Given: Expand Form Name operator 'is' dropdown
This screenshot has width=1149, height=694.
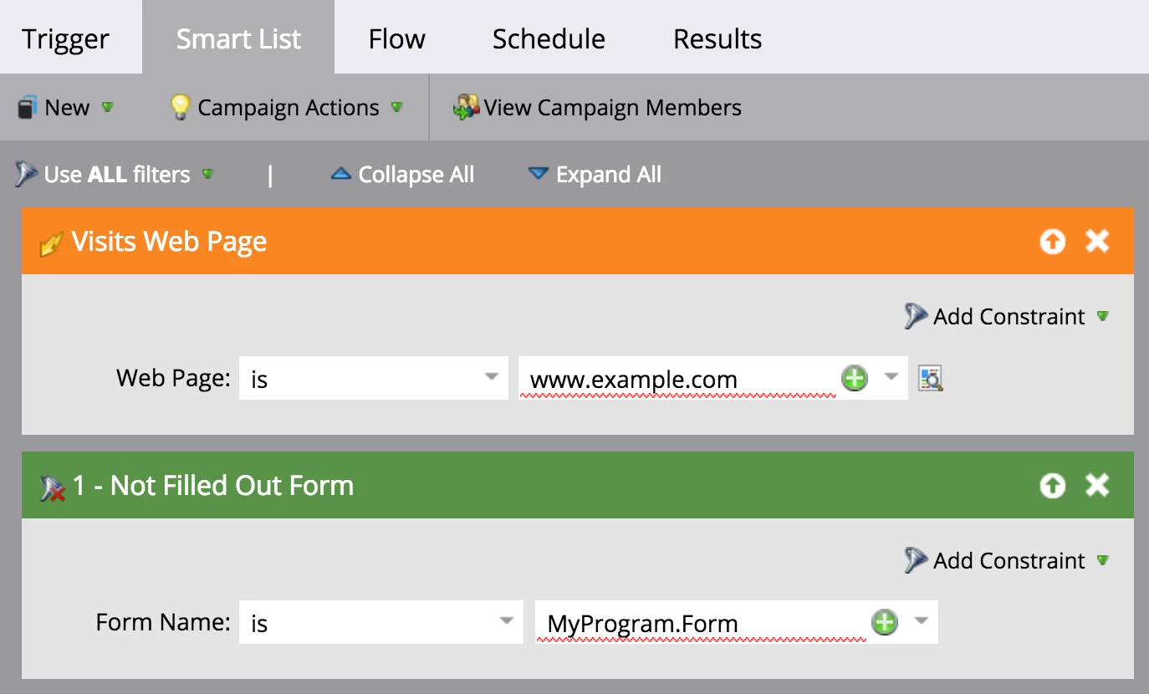Looking at the screenshot, I should pyautogui.click(x=506, y=622).
